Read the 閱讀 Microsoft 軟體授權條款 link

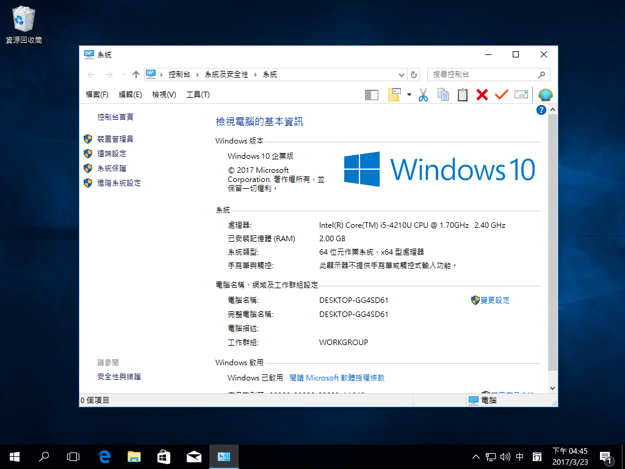[337, 378]
